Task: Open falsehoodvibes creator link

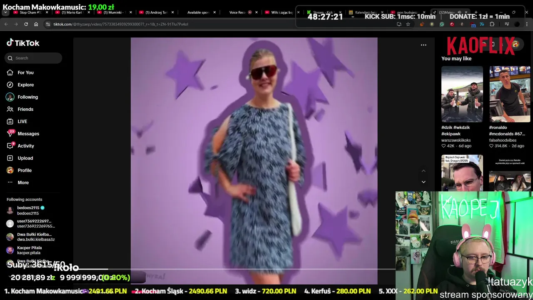Action: point(503,140)
